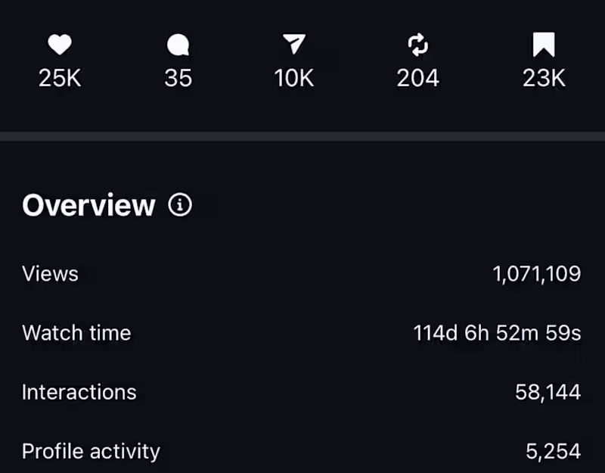Open the Profile activity label
This screenshot has width=605, height=473.
click(91, 451)
